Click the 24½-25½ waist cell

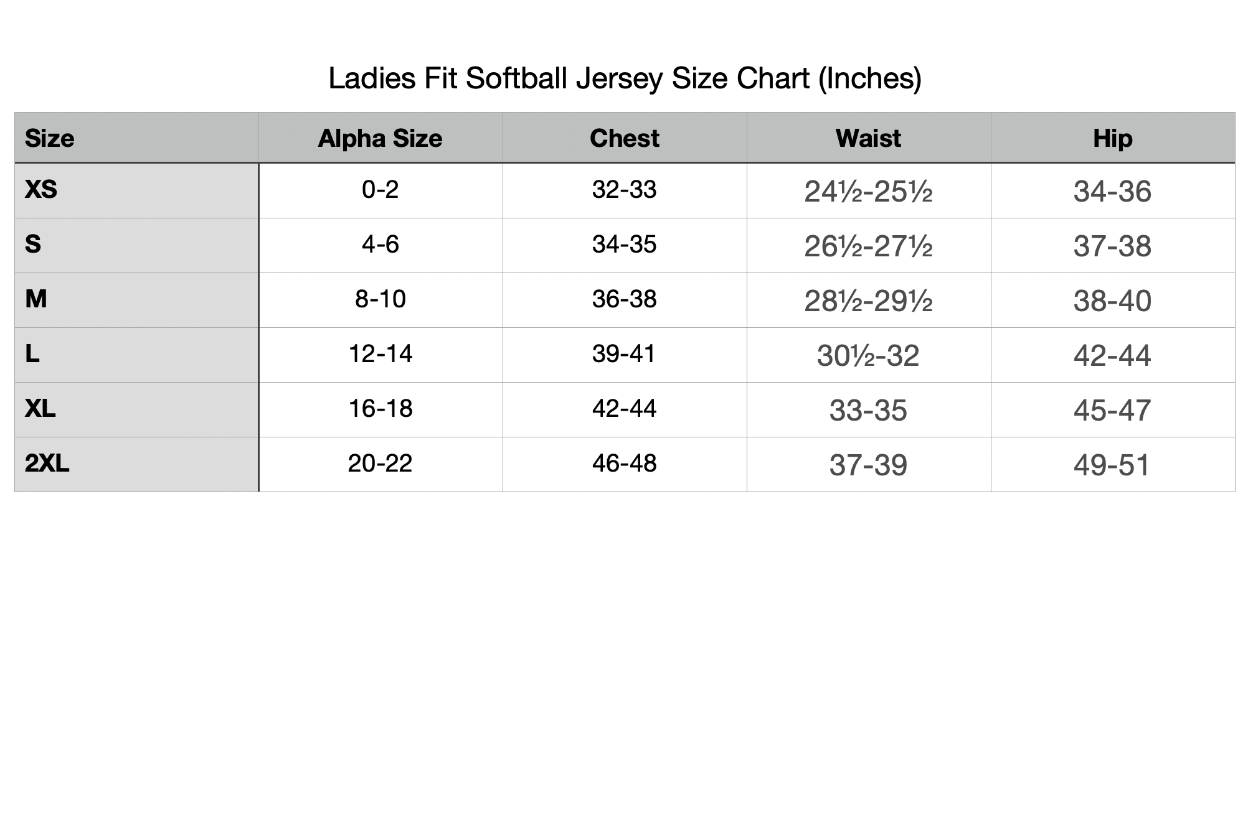(868, 192)
